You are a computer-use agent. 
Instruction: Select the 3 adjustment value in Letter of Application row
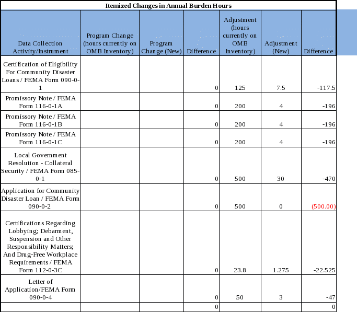point(281,297)
